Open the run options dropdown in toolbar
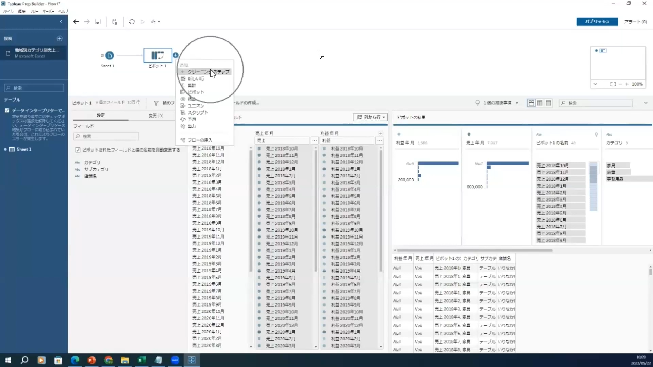The width and height of the screenshot is (653, 367). pos(155,22)
